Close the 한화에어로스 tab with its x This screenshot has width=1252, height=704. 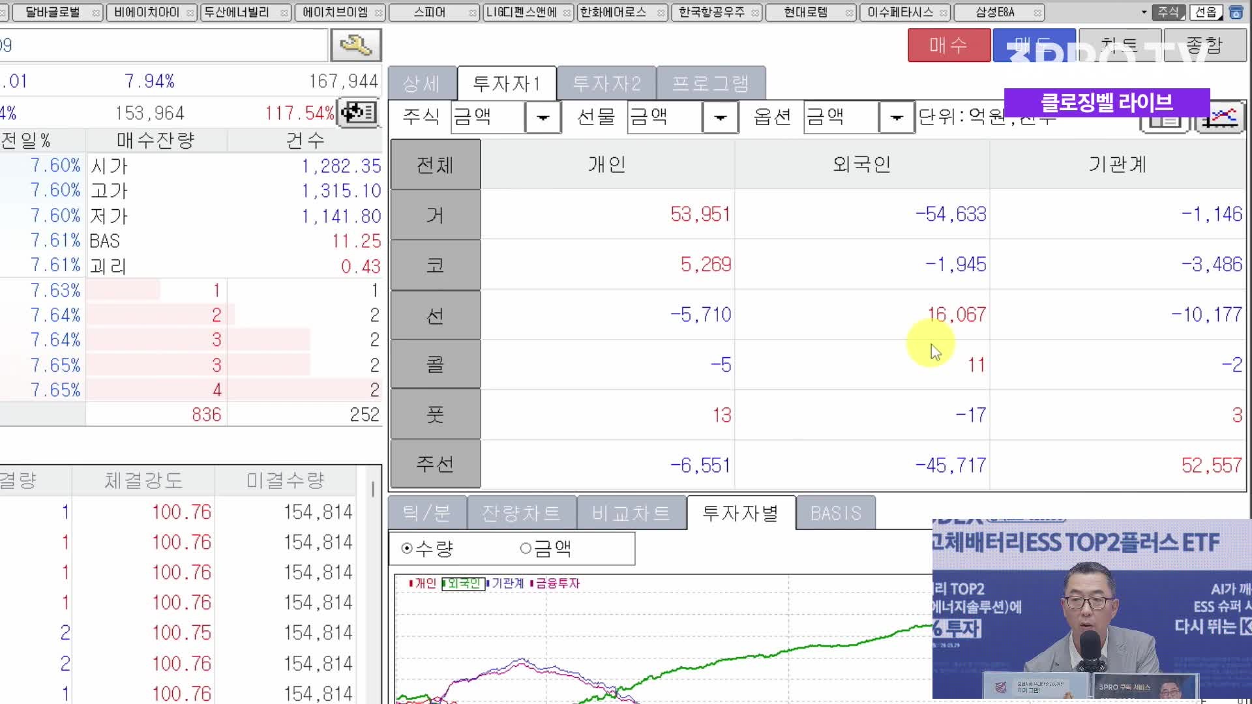click(x=661, y=13)
